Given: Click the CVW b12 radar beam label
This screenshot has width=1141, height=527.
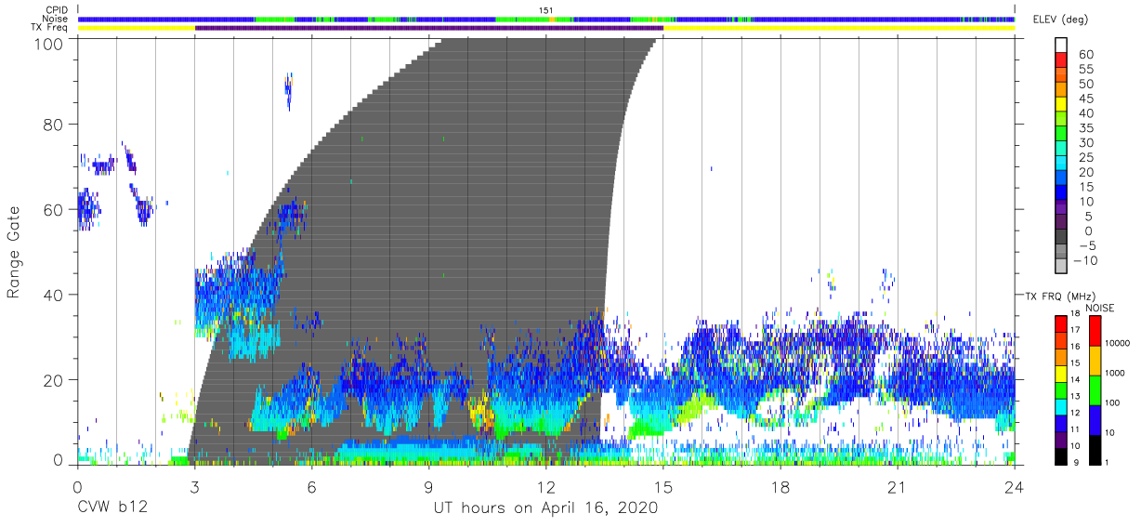Looking at the screenshot, I should click(x=112, y=508).
